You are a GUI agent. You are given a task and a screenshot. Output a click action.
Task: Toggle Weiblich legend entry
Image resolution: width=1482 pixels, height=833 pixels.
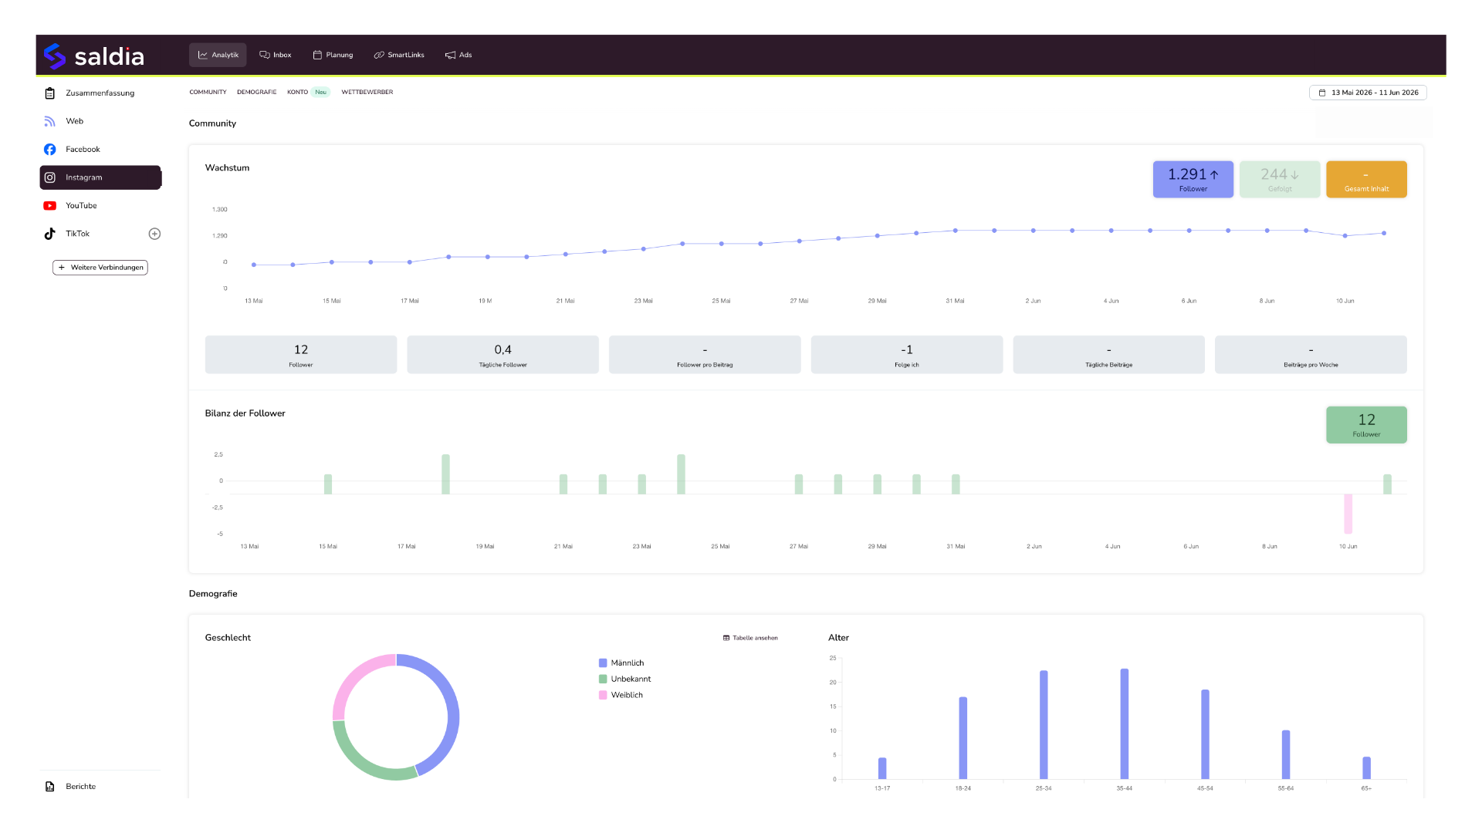tap(621, 696)
